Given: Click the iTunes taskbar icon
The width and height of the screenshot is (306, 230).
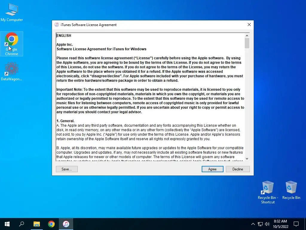Looking at the screenshot, I should [66, 224].
